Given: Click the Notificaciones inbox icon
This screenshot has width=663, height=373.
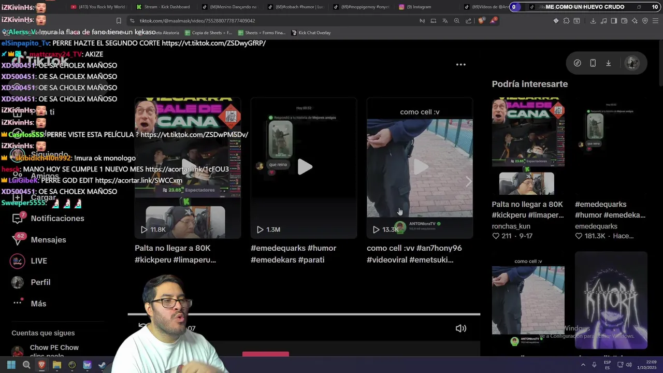Looking at the screenshot, I should coord(18,219).
